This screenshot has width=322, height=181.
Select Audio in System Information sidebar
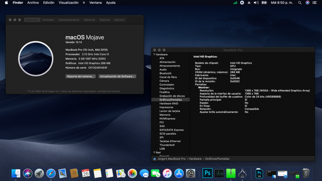pyautogui.click(x=163, y=69)
